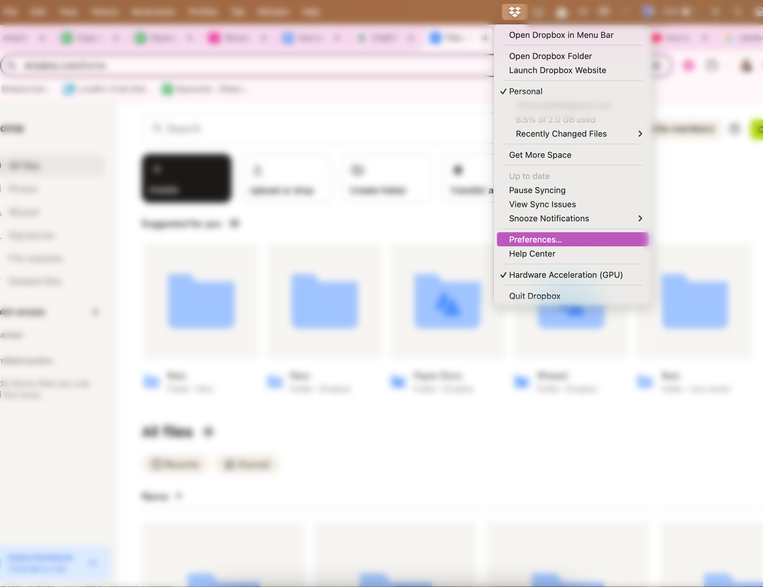
Task: Toggle the checked Personal account entry
Action: [x=525, y=91]
